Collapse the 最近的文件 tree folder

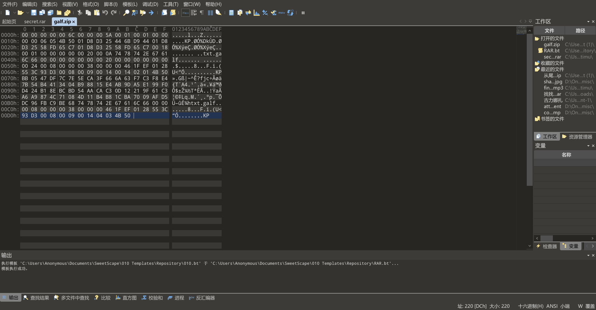pyautogui.click(x=537, y=69)
